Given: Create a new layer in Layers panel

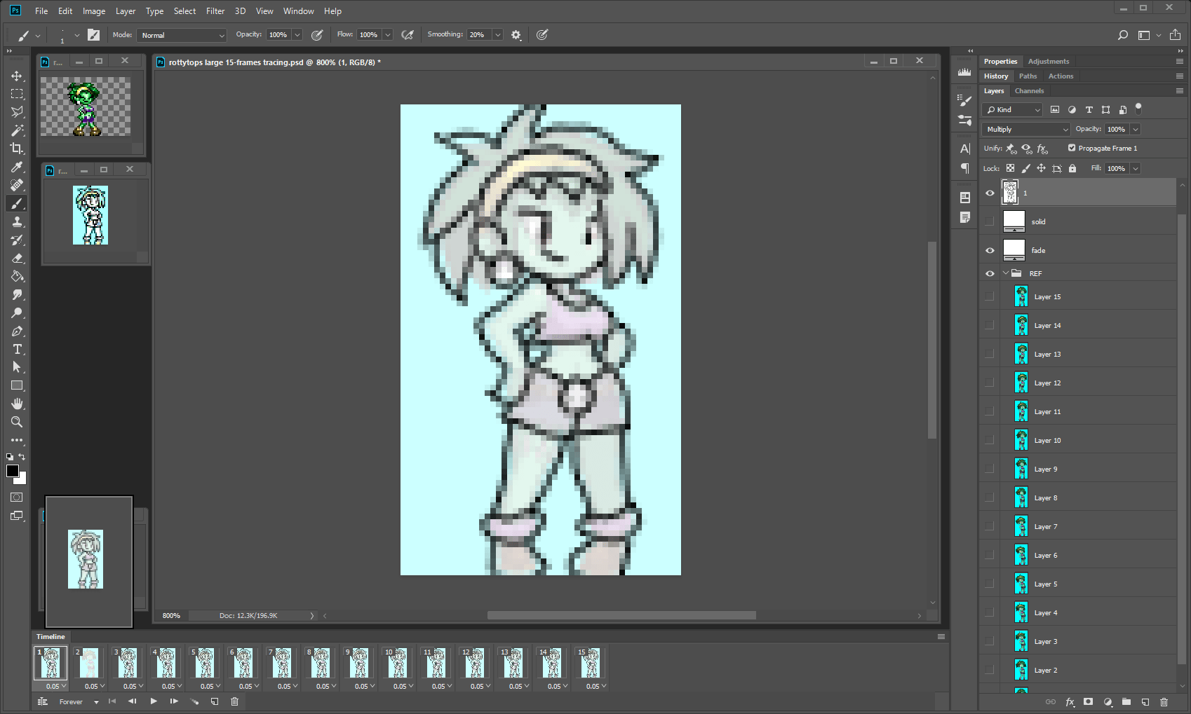Looking at the screenshot, I should point(1145,701).
